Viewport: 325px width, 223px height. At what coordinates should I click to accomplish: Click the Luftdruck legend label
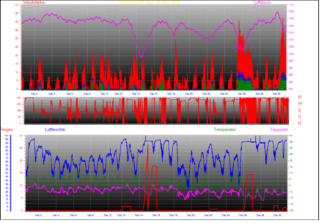[x=262, y=3]
